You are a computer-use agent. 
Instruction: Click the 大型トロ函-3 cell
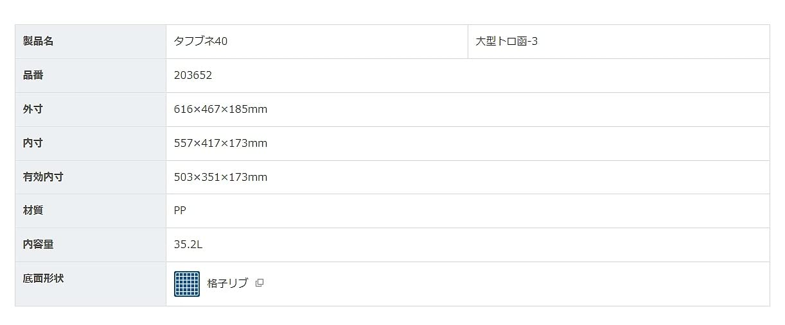pos(506,42)
